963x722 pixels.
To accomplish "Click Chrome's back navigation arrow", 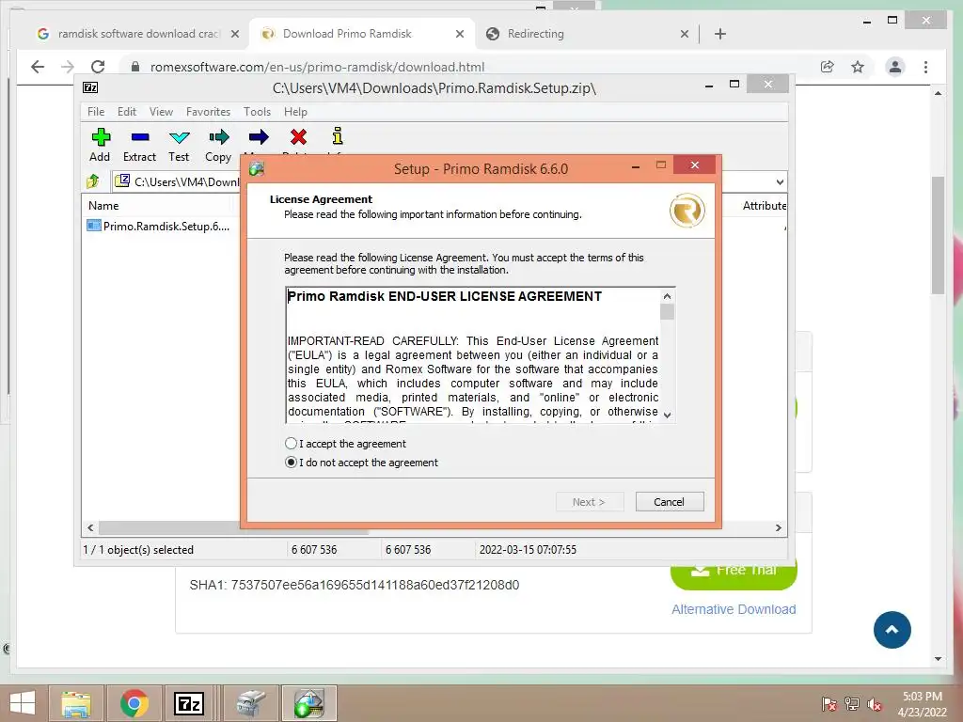I will click(38, 67).
